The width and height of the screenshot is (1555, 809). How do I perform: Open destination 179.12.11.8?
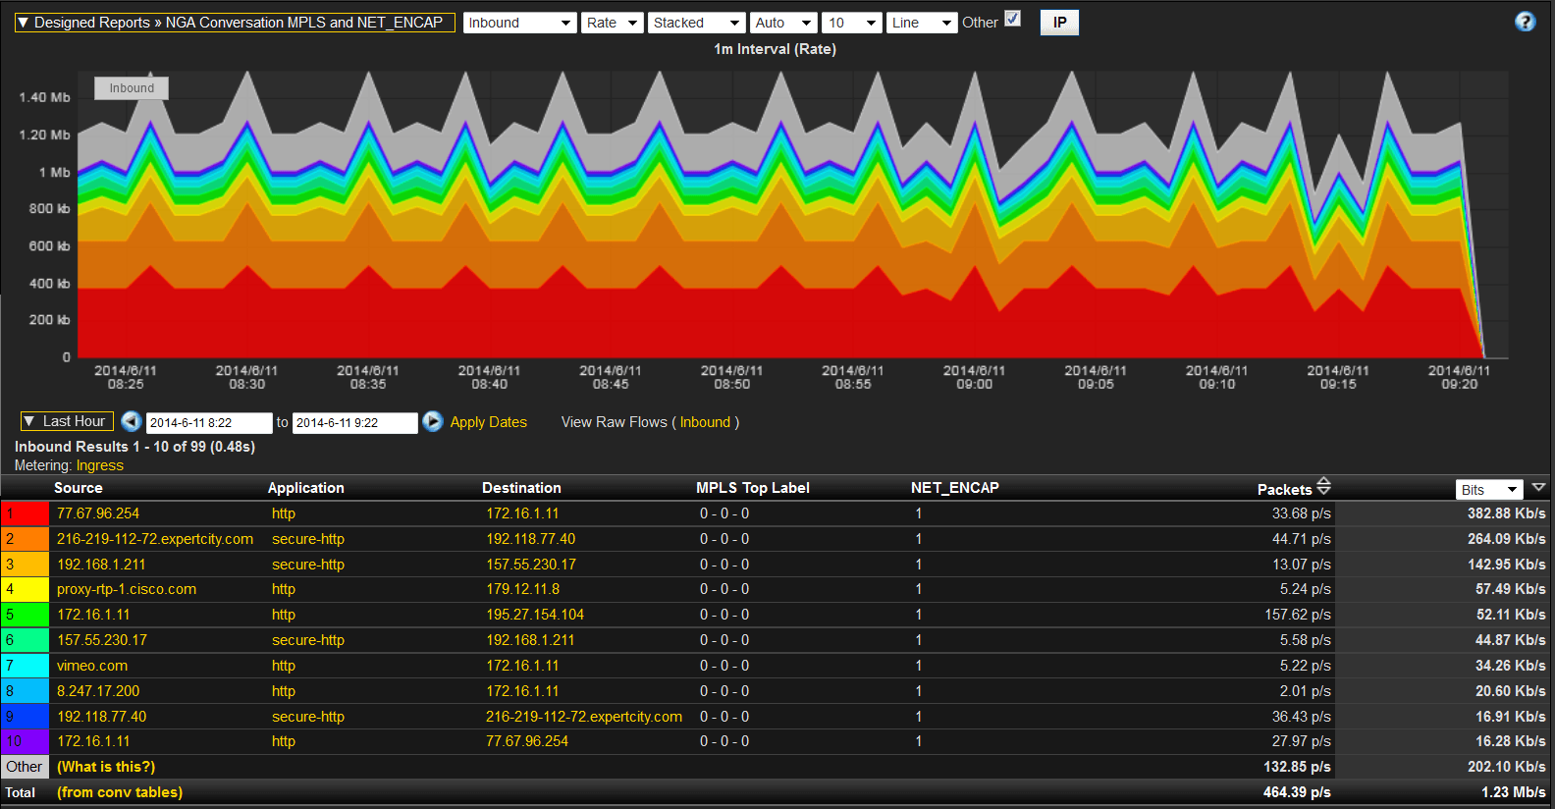click(x=523, y=589)
